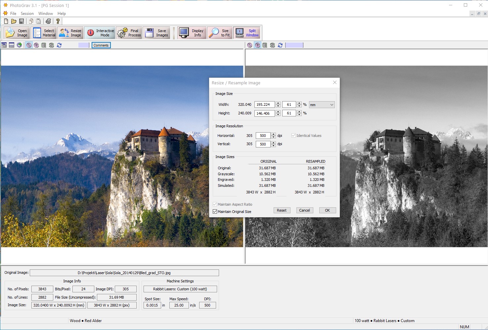Expand the mm units dropdown
The image size is (488, 330).
point(332,105)
